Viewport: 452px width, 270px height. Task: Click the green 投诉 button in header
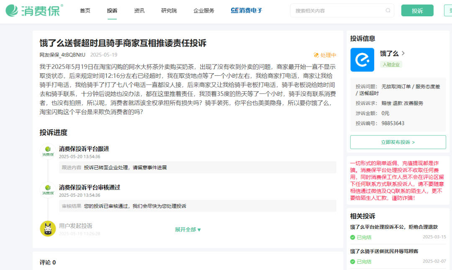[x=417, y=10]
